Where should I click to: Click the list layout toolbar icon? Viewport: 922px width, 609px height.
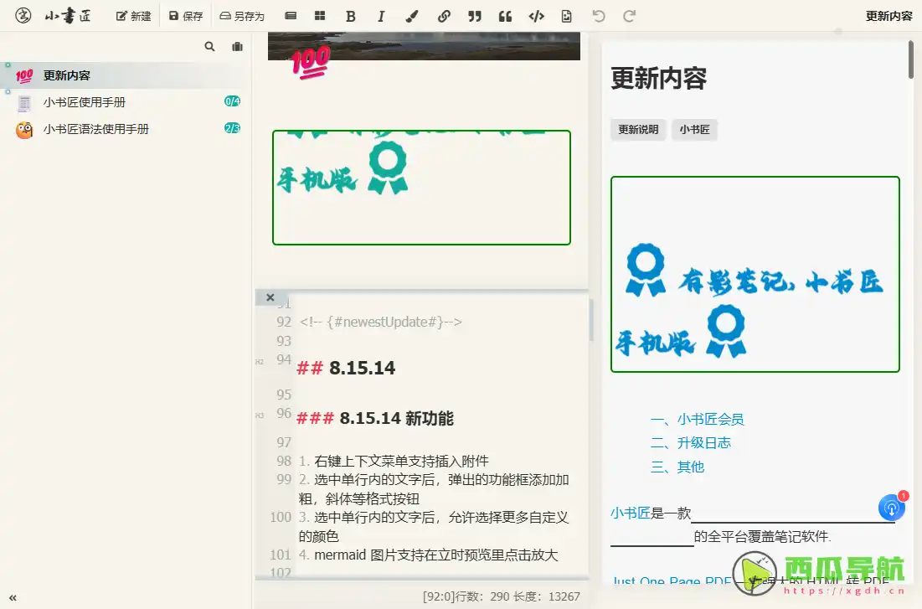(x=291, y=16)
